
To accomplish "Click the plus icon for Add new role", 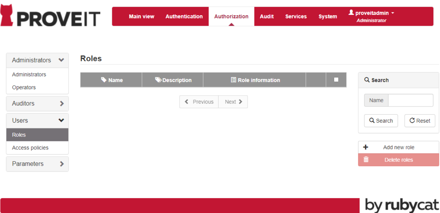I will (366, 147).
